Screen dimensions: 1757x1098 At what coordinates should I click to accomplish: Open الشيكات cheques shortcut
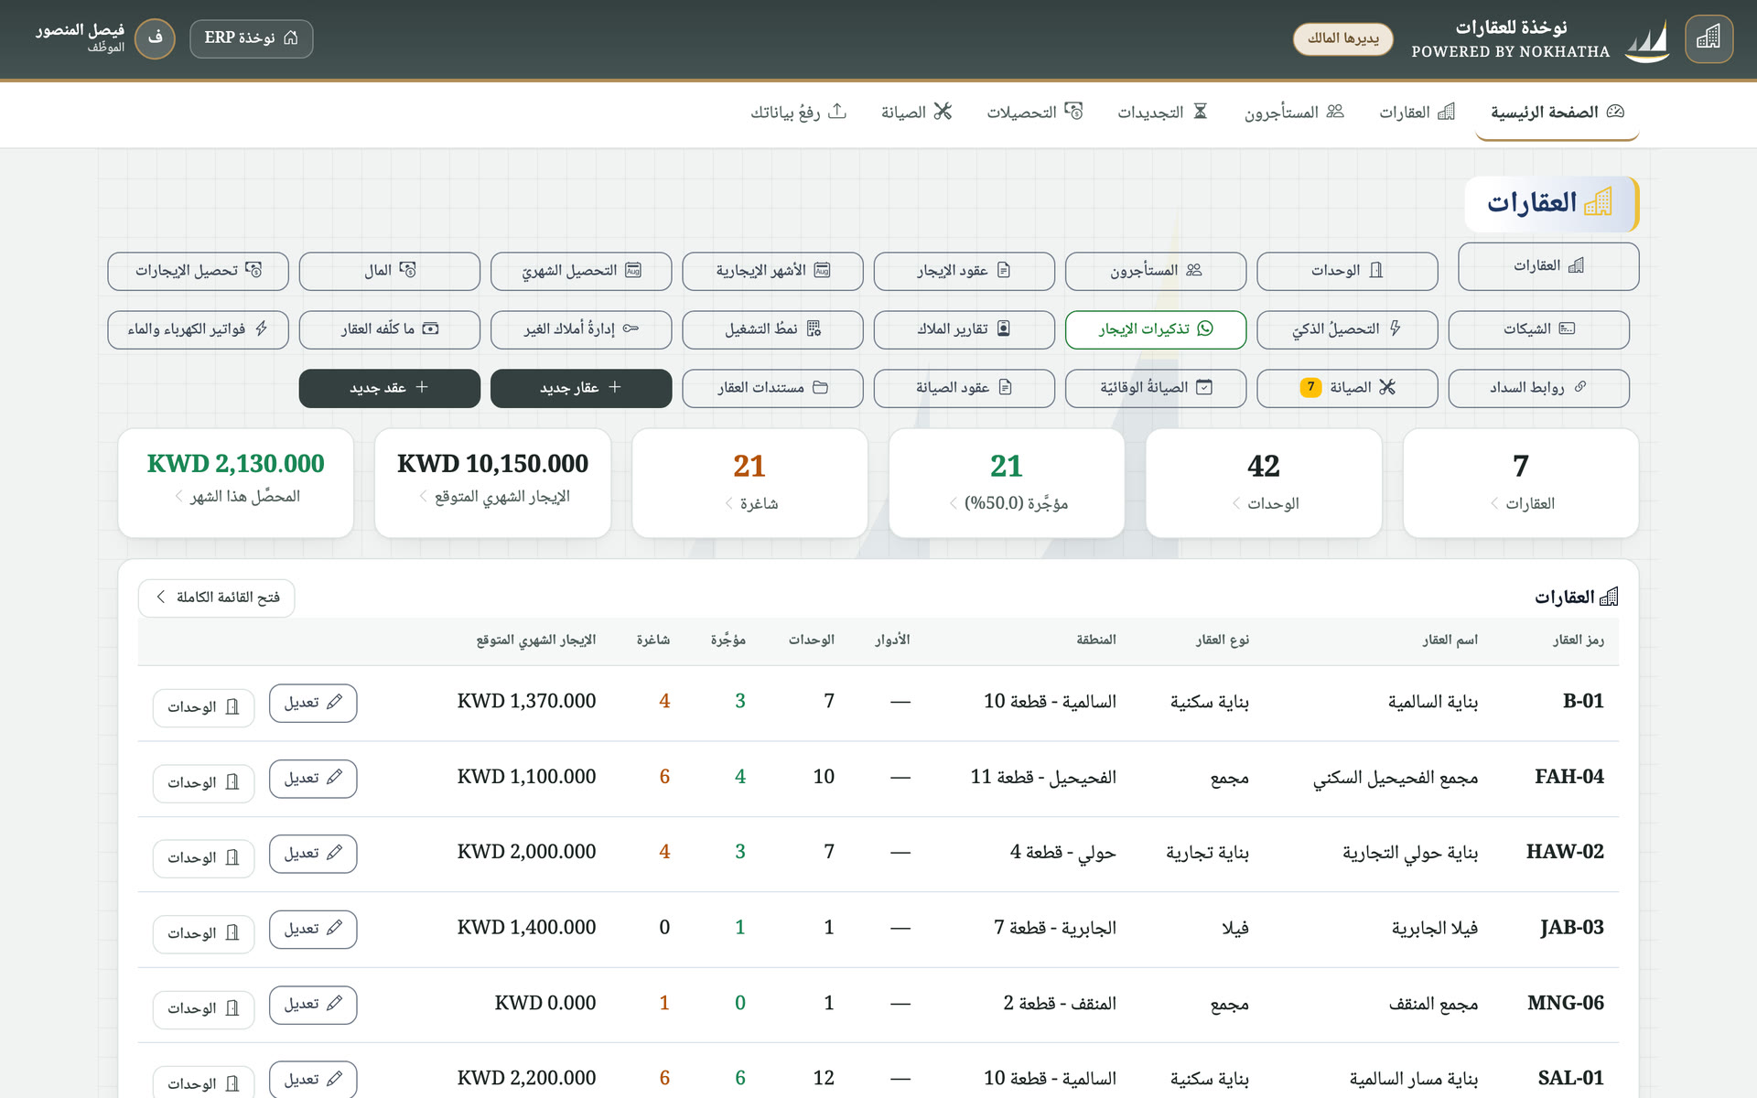(x=1538, y=329)
